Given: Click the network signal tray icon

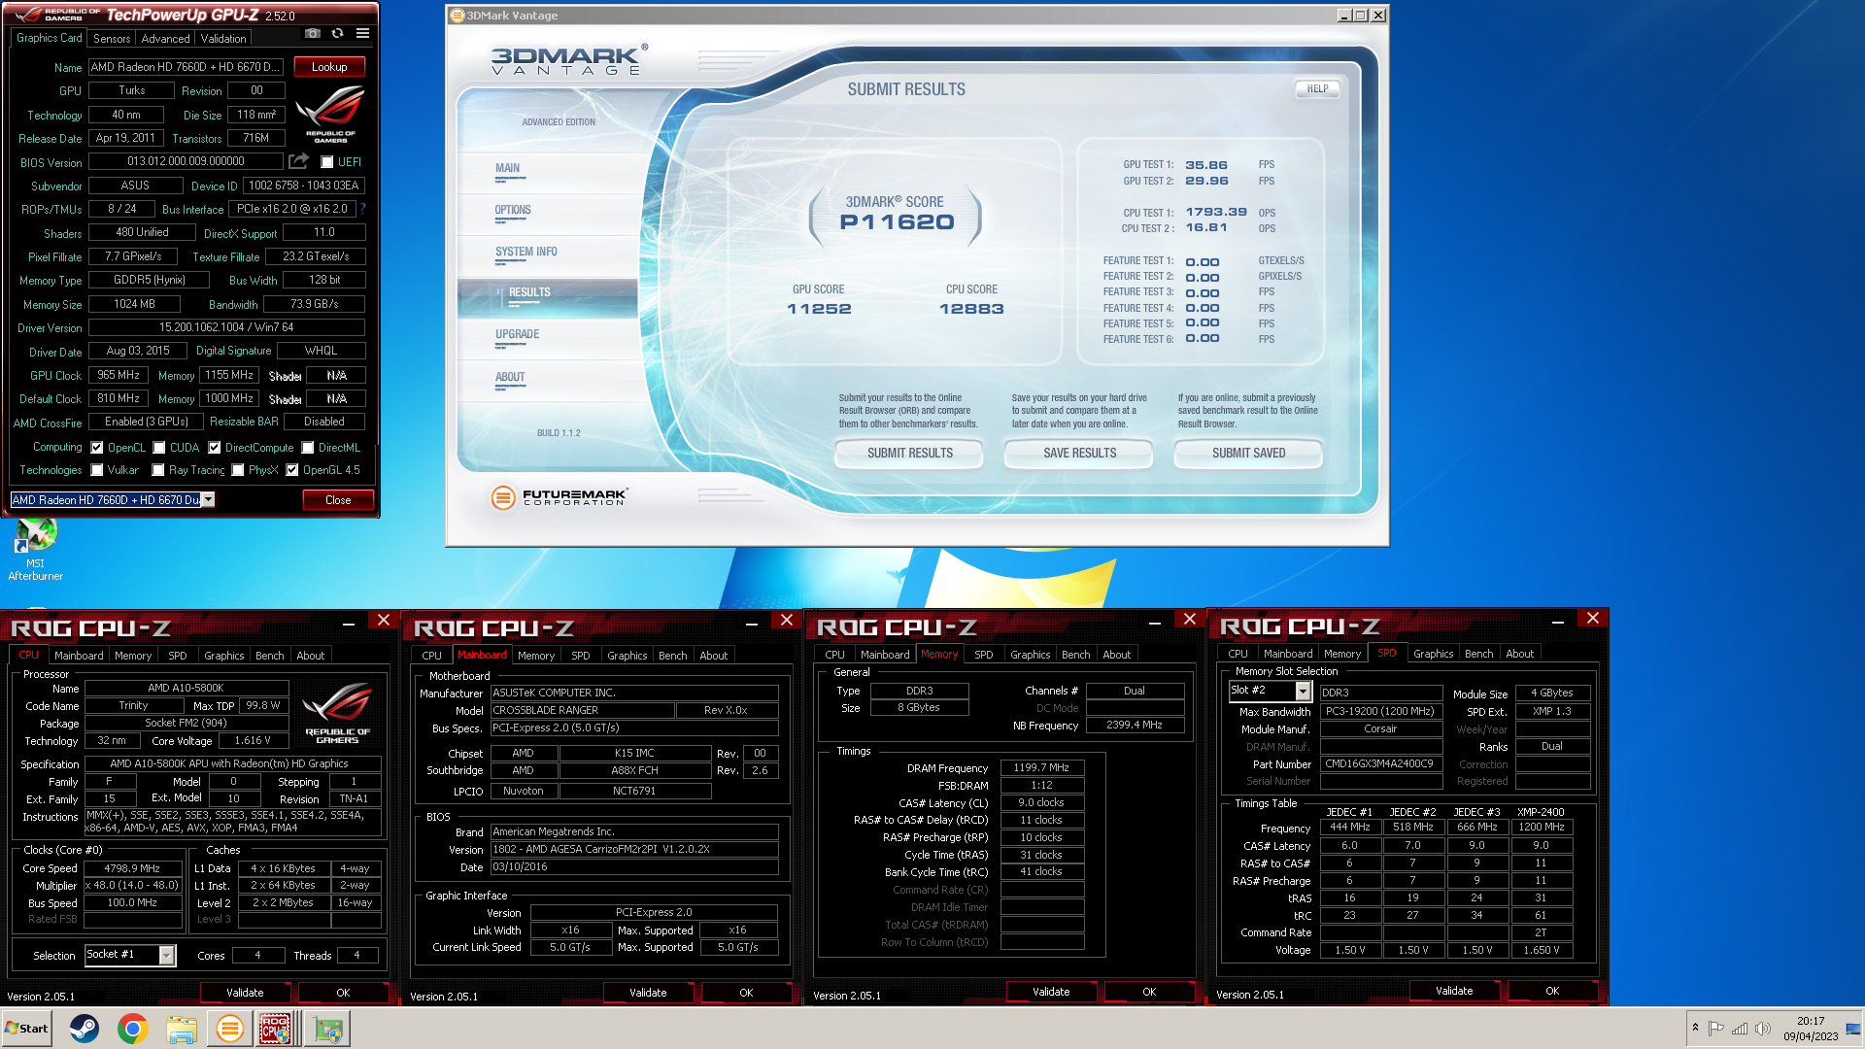Looking at the screenshot, I should pos(1740,1029).
